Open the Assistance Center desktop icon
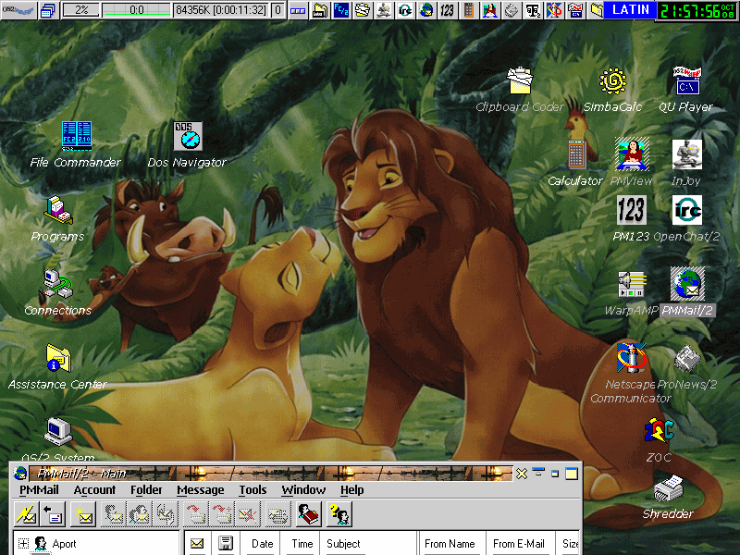Image resolution: width=740 pixels, height=555 pixels. 58,358
